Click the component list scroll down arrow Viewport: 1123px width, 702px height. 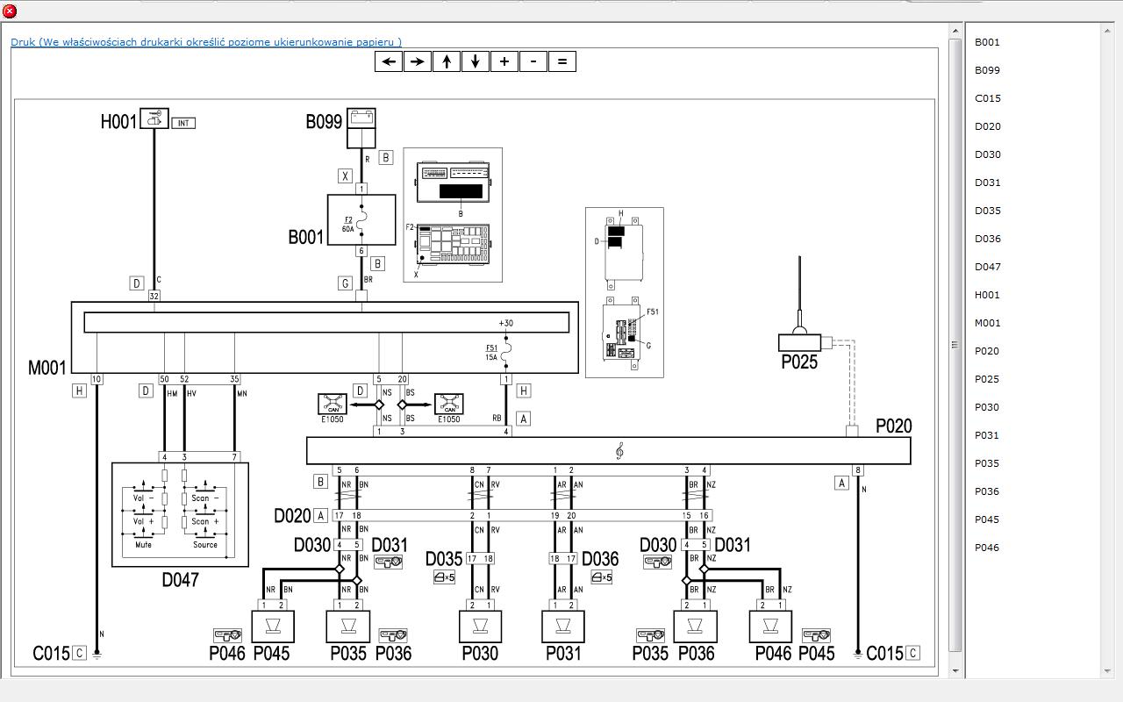click(x=1109, y=671)
